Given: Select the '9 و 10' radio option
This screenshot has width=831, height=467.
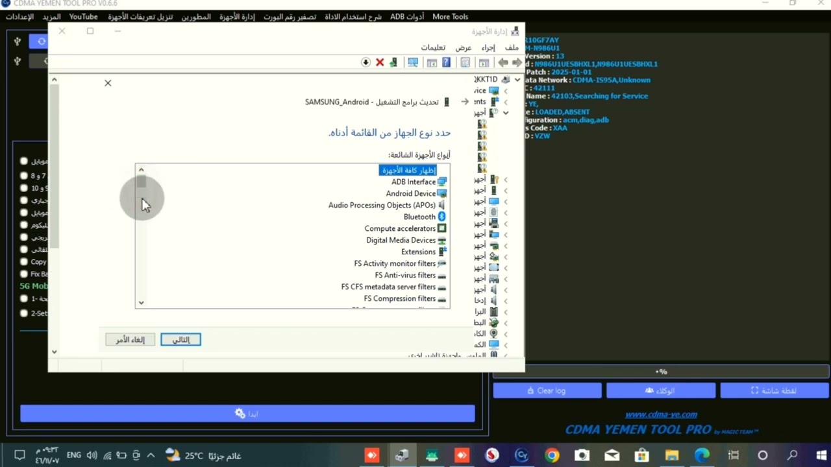Looking at the screenshot, I should (24, 188).
